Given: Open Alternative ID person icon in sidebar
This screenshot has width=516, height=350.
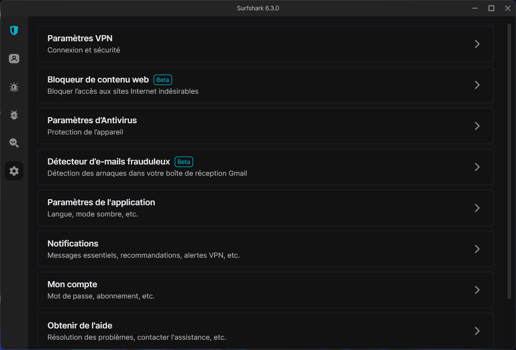Looking at the screenshot, I should point(14,59).
